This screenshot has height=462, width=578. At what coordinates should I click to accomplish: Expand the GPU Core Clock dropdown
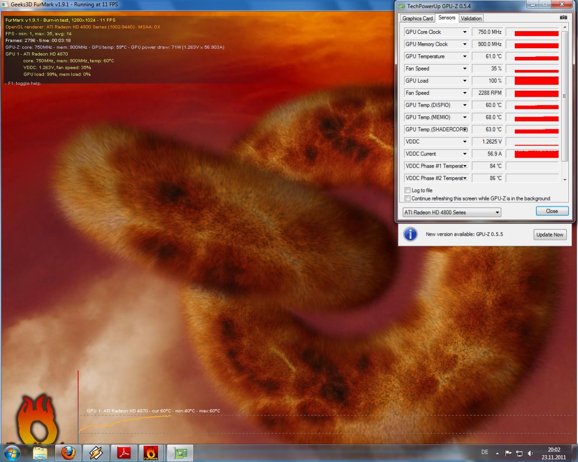point(465,32)
